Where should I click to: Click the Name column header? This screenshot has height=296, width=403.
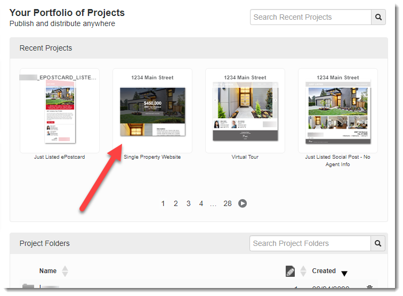(48, 271)
